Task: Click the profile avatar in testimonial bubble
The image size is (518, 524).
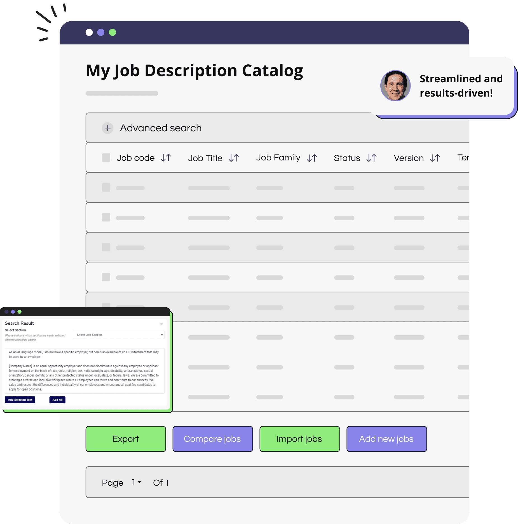Action: pos(395,86)
